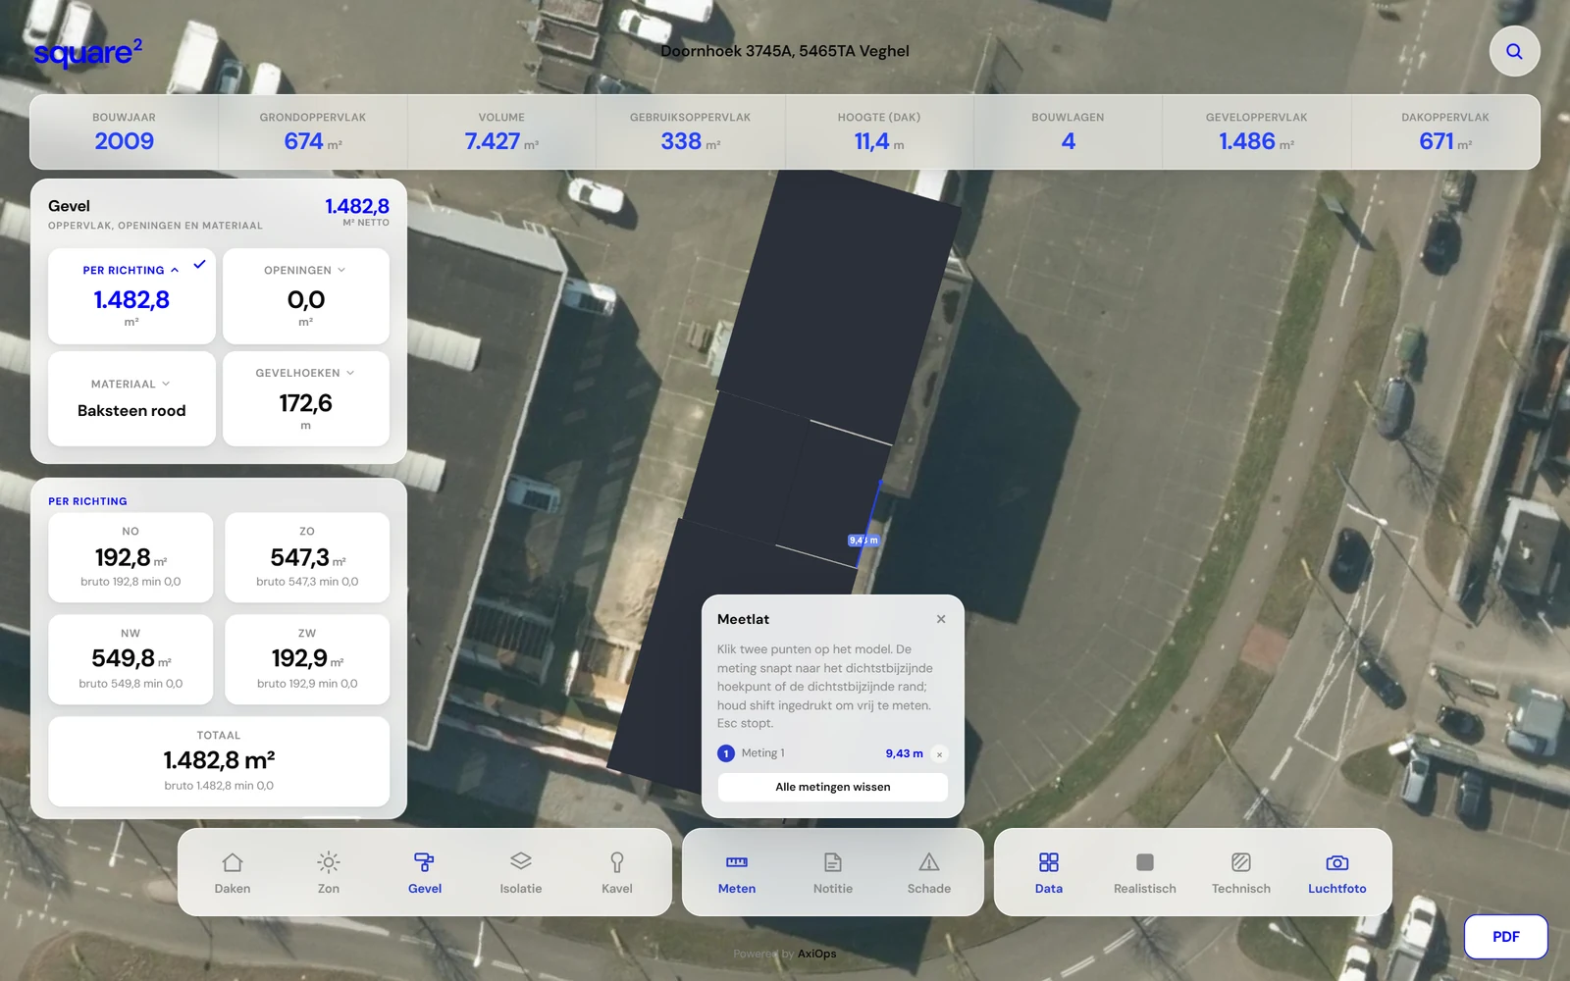Click the 9,43 m label on the model

(x=863, y=541)
